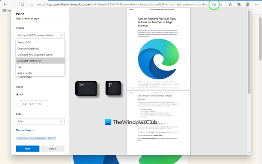Click the second page preview thumbnail
The height and width of the screenshot is (164, 262).
(x=158, y=123)
